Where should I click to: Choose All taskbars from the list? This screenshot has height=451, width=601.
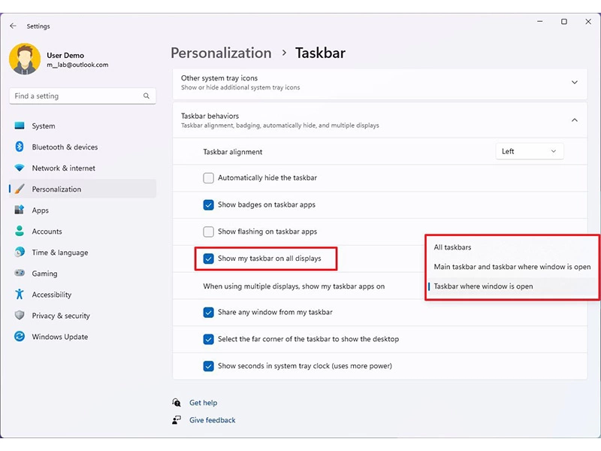pos(454,247)
